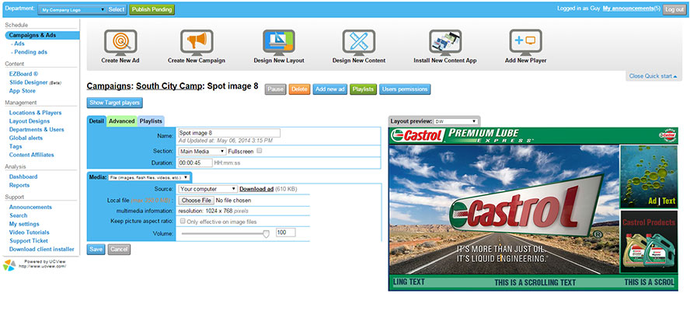Toggle the Fullscreen checkbox
Image resolution: width=690 pixels, height=311 pixels.
(260, 151)
